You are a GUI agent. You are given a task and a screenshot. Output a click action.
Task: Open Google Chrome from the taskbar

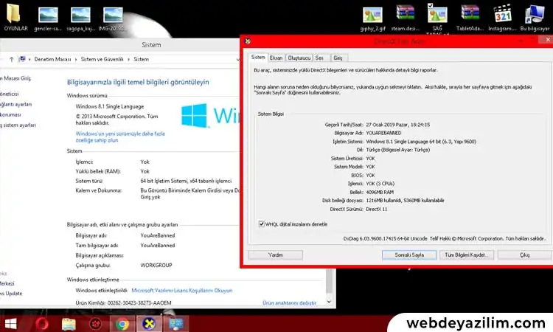122,324
